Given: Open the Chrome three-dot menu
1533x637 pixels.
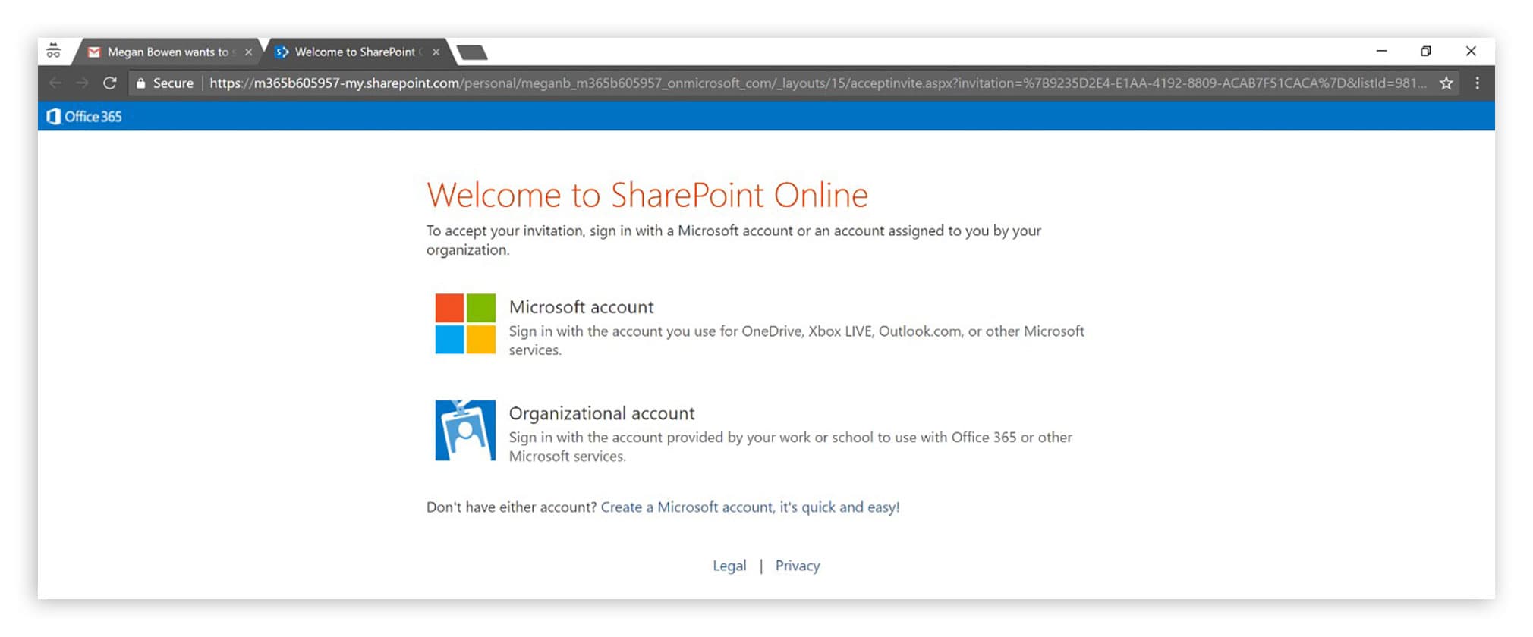Looking at the screenshot, I should click(1477, 83).
